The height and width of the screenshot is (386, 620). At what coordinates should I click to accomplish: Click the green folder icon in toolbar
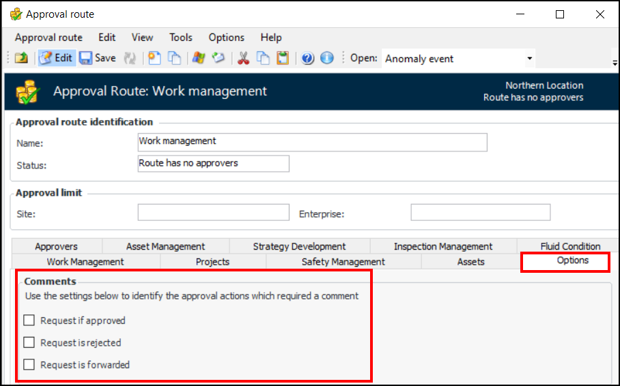pos(21,58)
